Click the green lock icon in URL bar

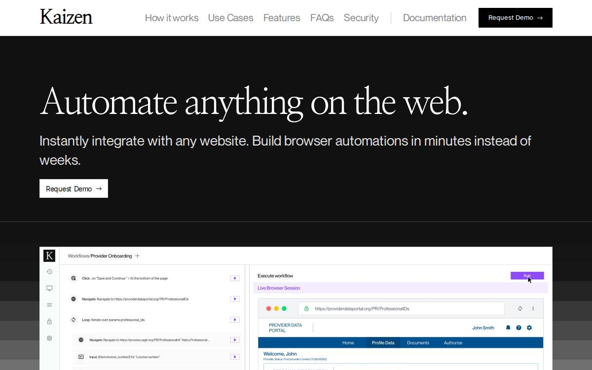tap(306, 308)
